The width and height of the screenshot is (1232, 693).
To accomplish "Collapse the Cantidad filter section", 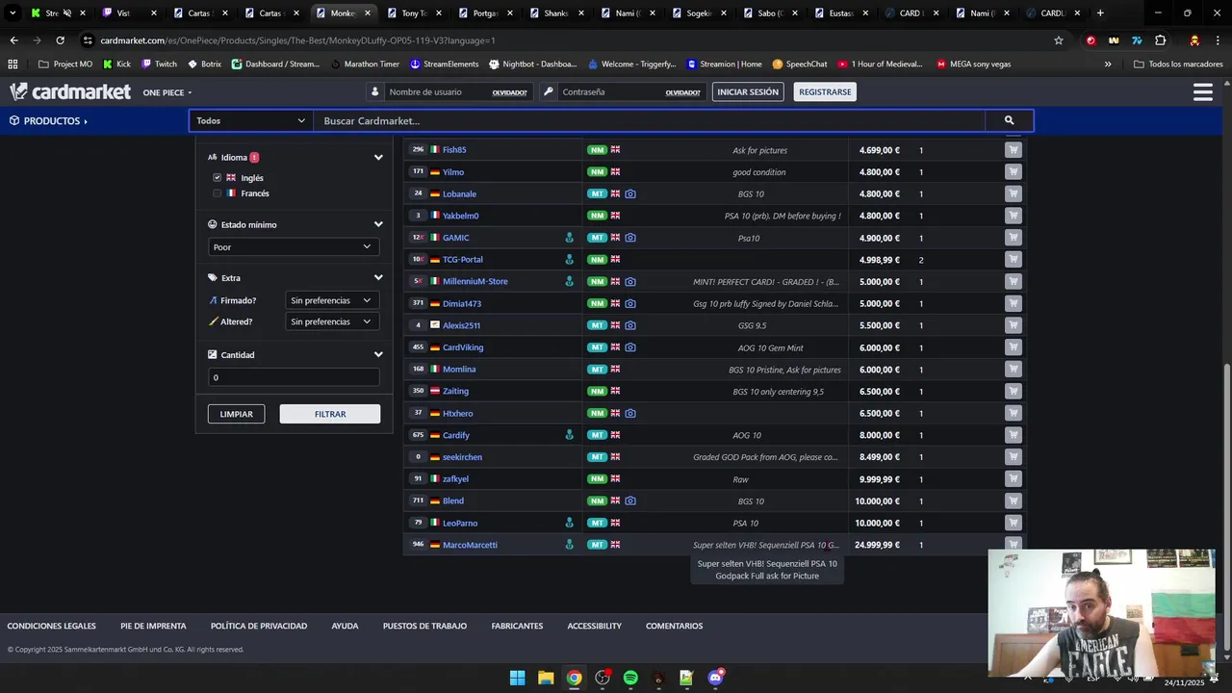I will [378, 355].
